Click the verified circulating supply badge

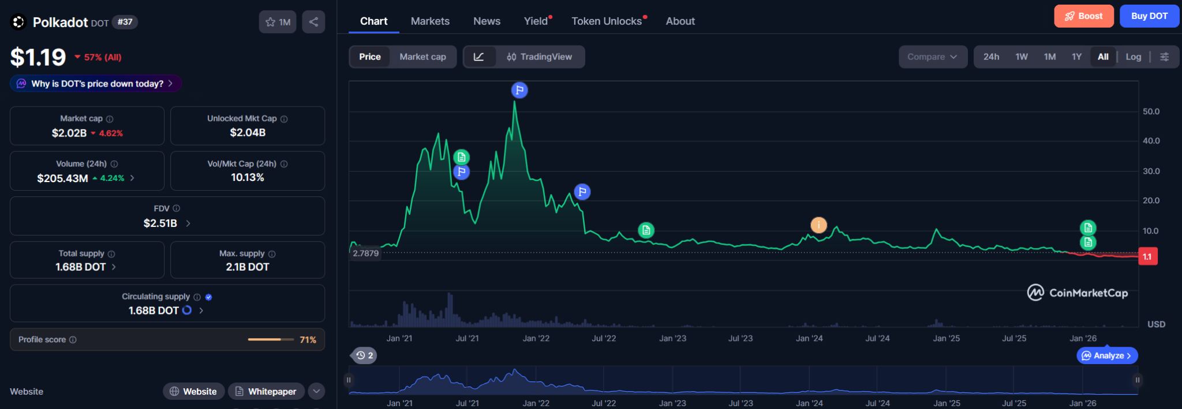(209, 297)
